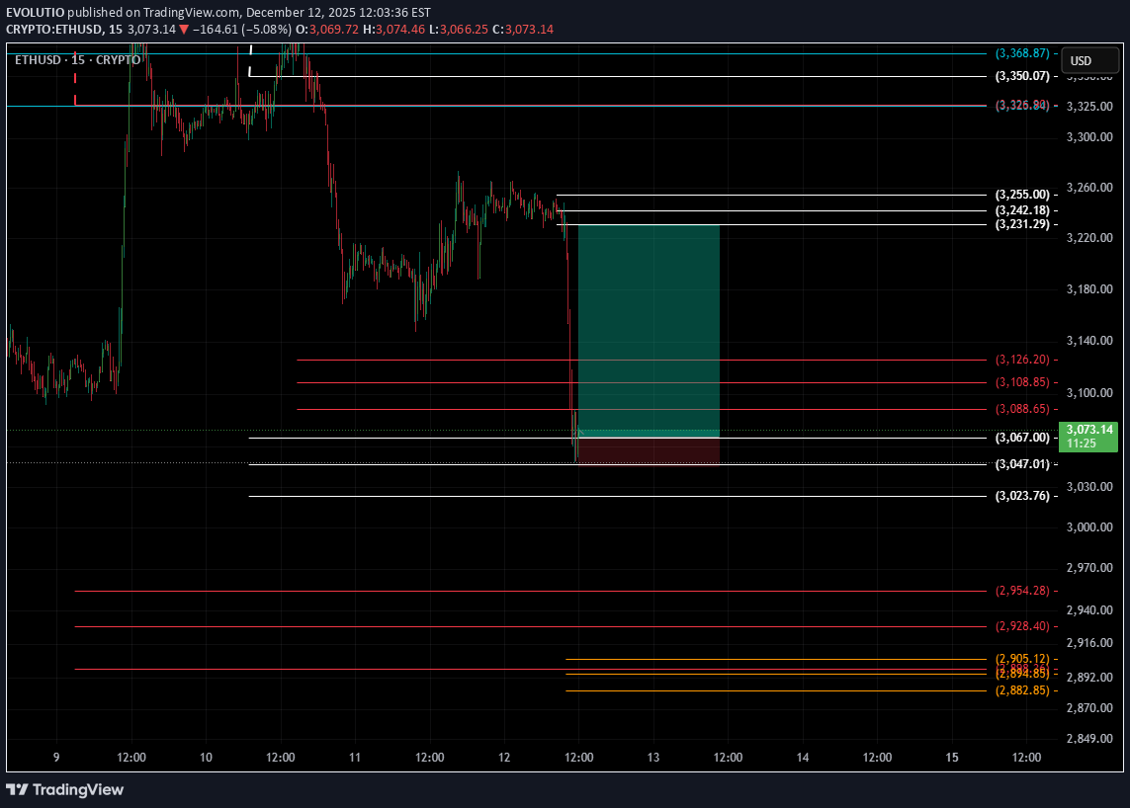Click date 15 on the time axis
This screenshot has width=1130, height=808.
tap(952, 757)
